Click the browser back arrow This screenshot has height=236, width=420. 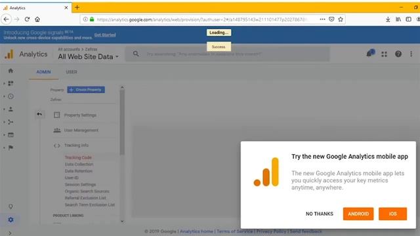(7, 19)
